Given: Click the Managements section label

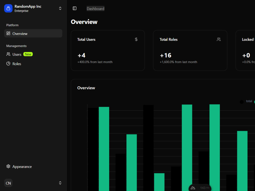Looking at the screenshot, I should pyautogui.click(x=16, y=46).
